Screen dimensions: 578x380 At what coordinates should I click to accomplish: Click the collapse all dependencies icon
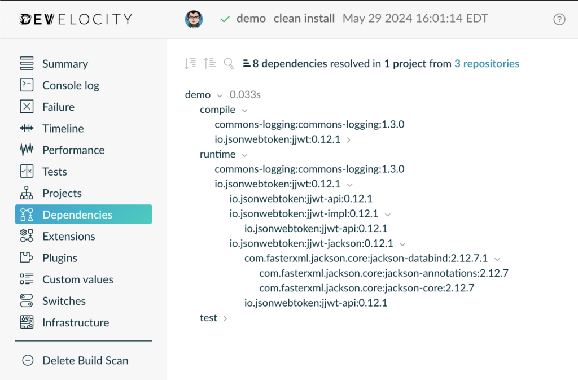click(x=209, y=64)
